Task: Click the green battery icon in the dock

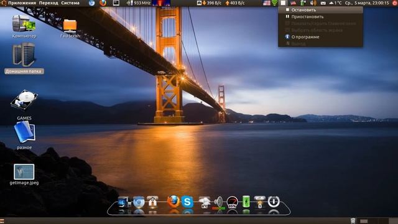Action: (x=246, y=202)
